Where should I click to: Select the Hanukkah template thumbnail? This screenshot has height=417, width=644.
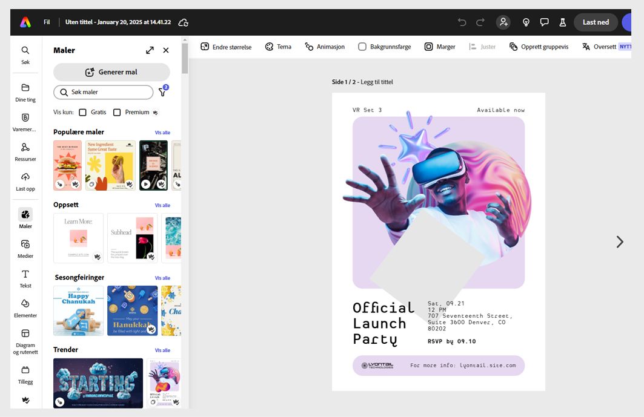(132, 310)
